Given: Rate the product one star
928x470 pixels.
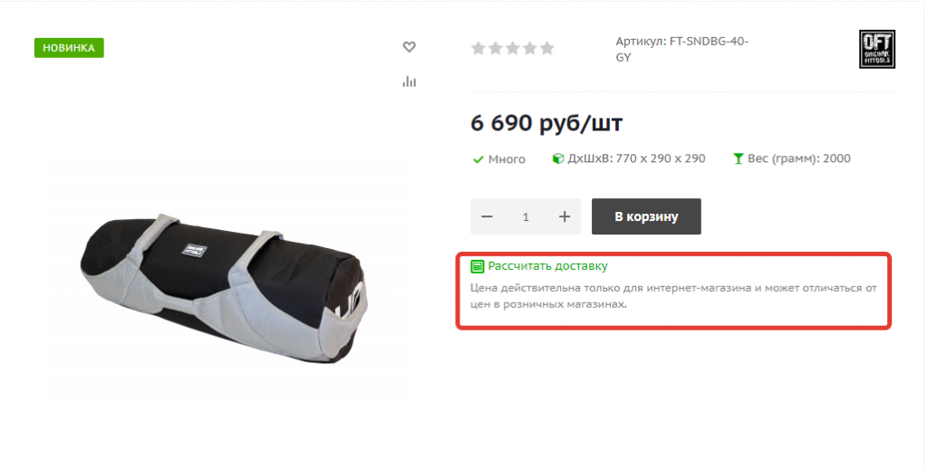Looking at the screenshot, I should pos(478,49).
